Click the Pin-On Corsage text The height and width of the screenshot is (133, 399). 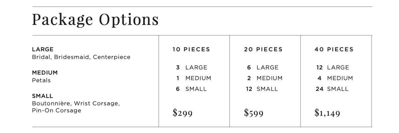(x=57, y=111)
